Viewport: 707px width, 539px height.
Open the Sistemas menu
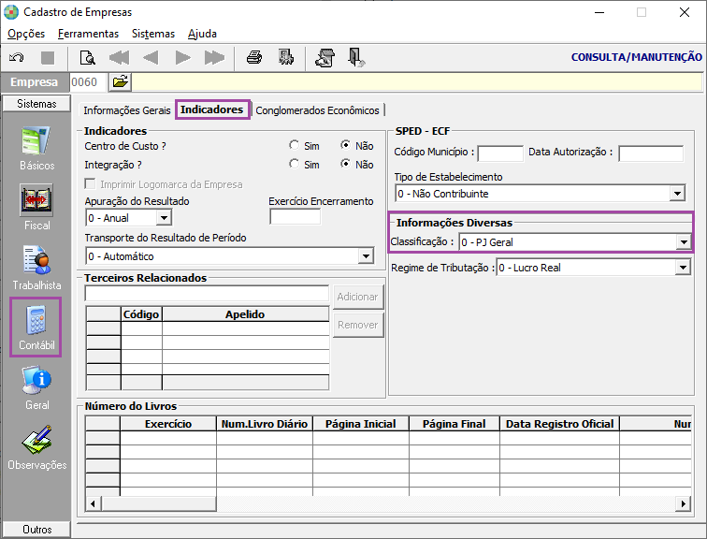(153, 34)
